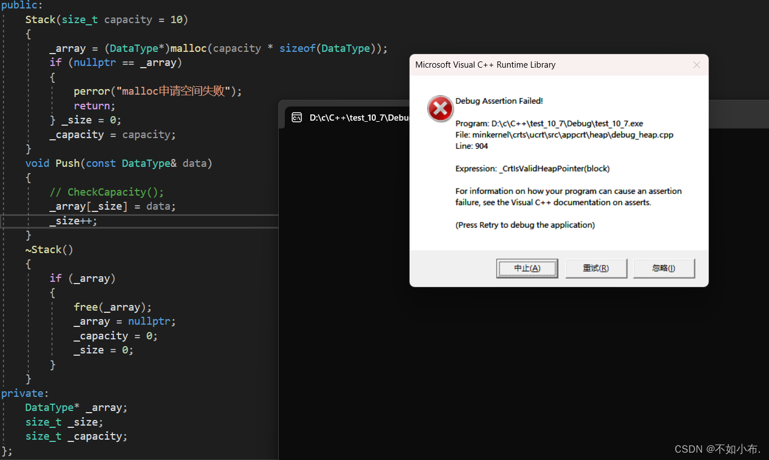Click the 忽略(I) ignore button
769x460 pixels.
663,268
